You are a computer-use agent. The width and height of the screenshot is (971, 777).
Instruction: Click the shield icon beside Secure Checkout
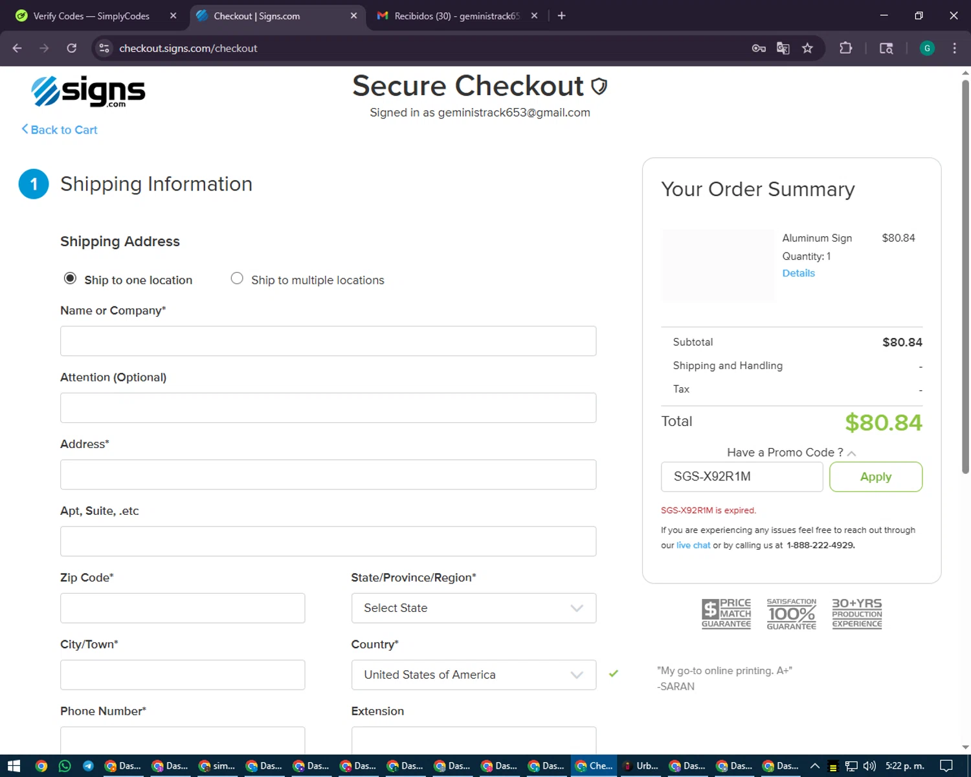(x=599, y=86)
